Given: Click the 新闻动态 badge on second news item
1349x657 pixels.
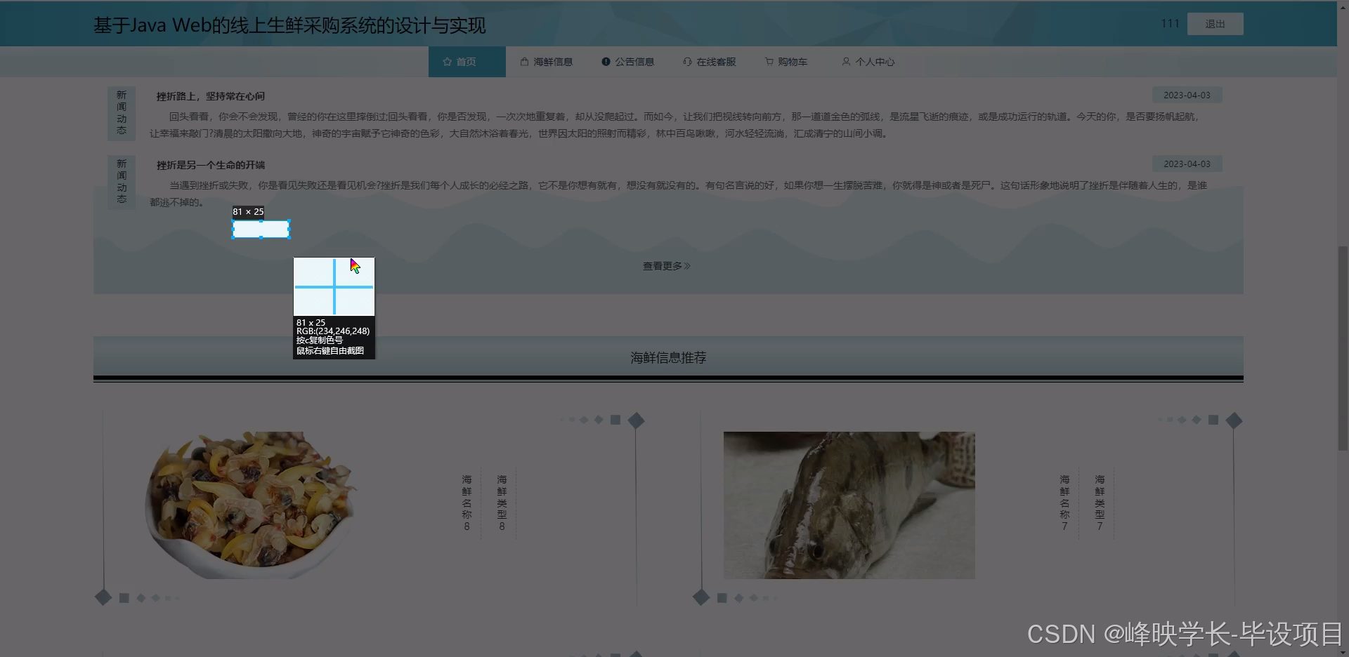Looking at the screenshot, I should [121, 182].
